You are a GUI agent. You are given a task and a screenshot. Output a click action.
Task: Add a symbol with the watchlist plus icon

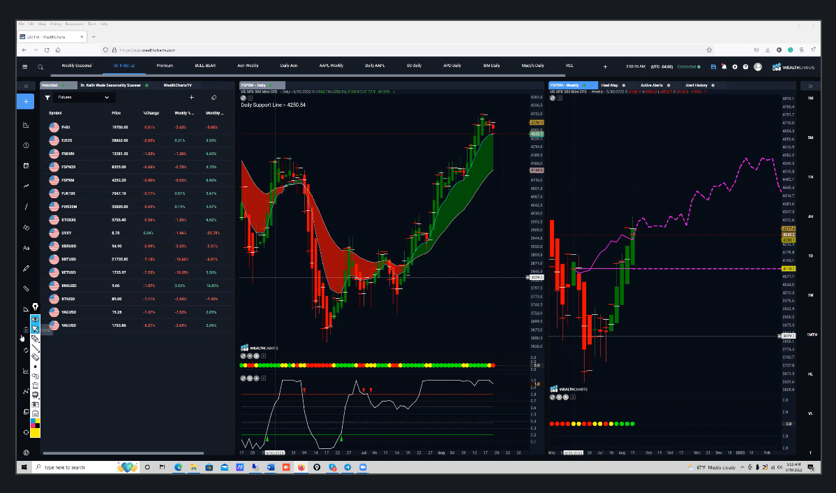tap(191, 97)
